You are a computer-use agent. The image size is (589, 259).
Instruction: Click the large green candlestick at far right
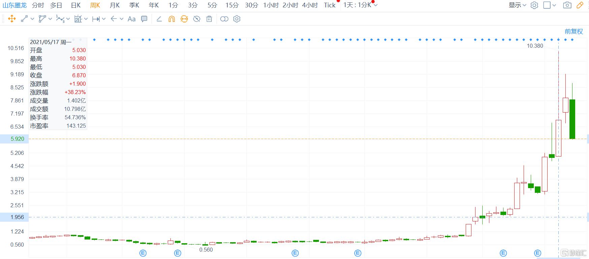(572, 119)
